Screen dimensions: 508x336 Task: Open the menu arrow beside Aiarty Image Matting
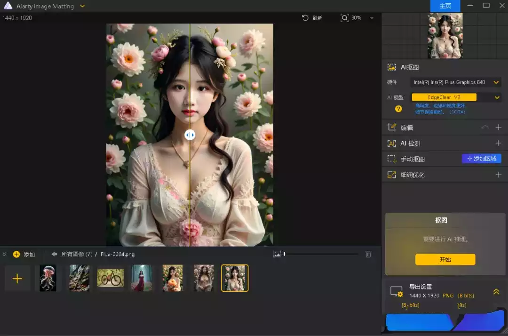click(82, 6)
